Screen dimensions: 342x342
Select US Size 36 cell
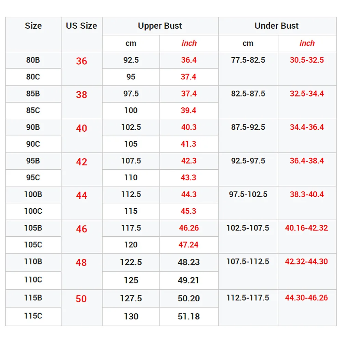(x=81, y=61)
